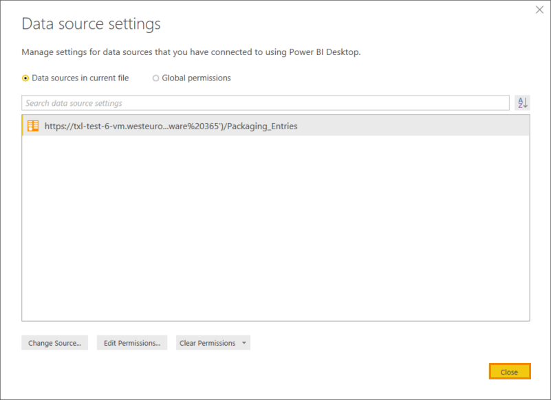This screenshot has height=400, width=551.
Task: Click the yellow selection bar on the source row
Action: 23,126
